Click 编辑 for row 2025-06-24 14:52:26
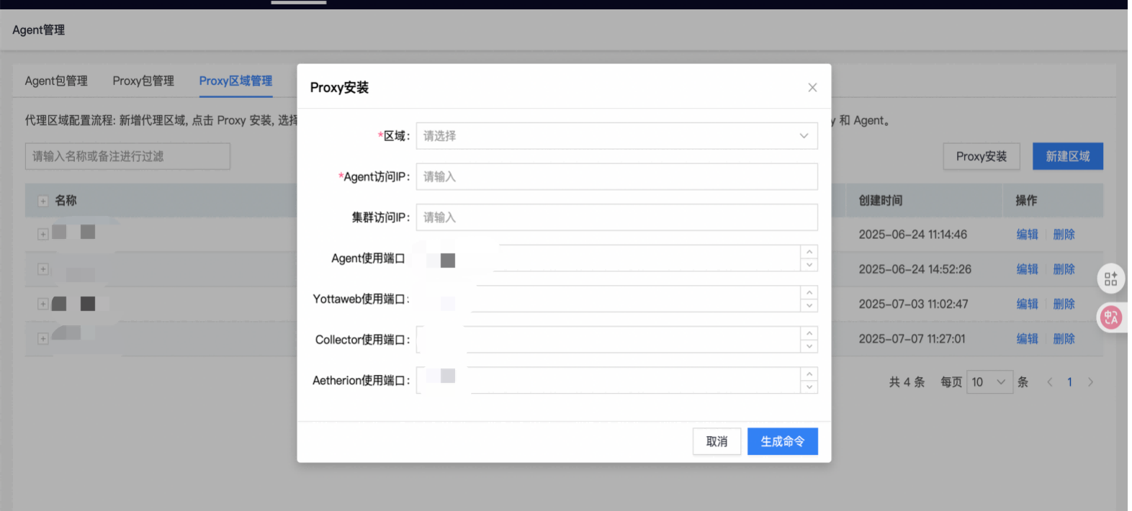 point(1027,269)
